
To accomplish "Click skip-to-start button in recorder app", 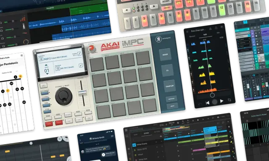I will click(x=207, y=103).
